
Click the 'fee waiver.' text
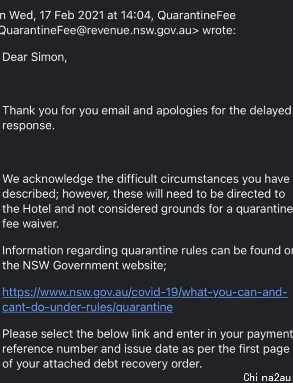tap(30, 224)
